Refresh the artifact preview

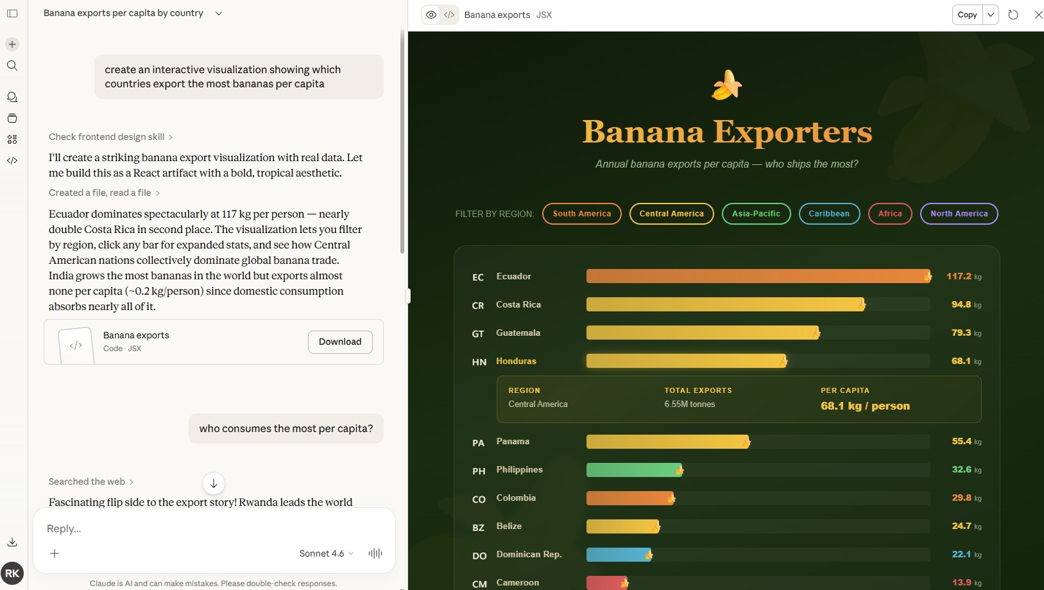click(1013, 14)
